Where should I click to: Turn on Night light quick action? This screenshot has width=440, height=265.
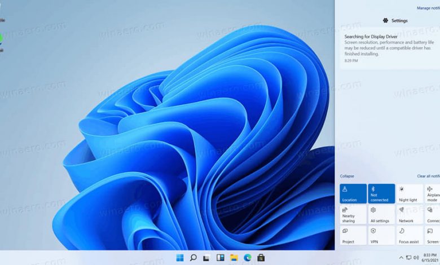410,193
